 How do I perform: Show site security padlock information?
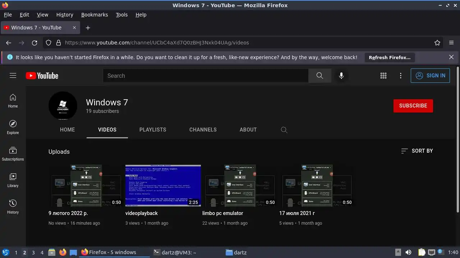[x=59, y=43]
